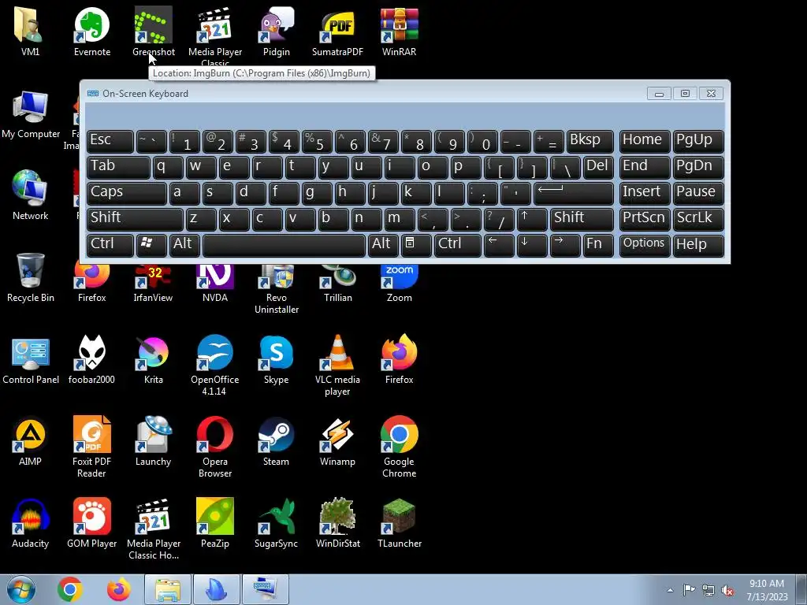Open GOM Player desktop shortcut
The width and height of the screenshot is (807, 605).
pyautogui.click(x=91, y=524)
